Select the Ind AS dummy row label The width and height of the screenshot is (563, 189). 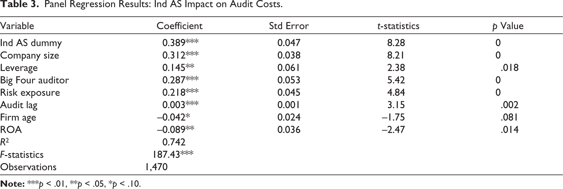coord(31,43)
